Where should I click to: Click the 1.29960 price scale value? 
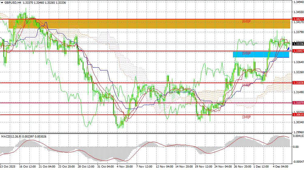pos(299,132)
